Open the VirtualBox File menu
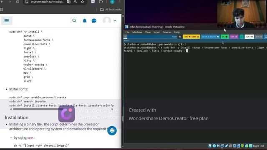The width and height of the screenshot is (267, 150). point(127,32)
